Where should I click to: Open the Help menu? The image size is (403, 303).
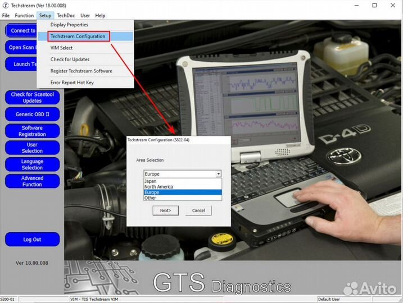[100, 16]
